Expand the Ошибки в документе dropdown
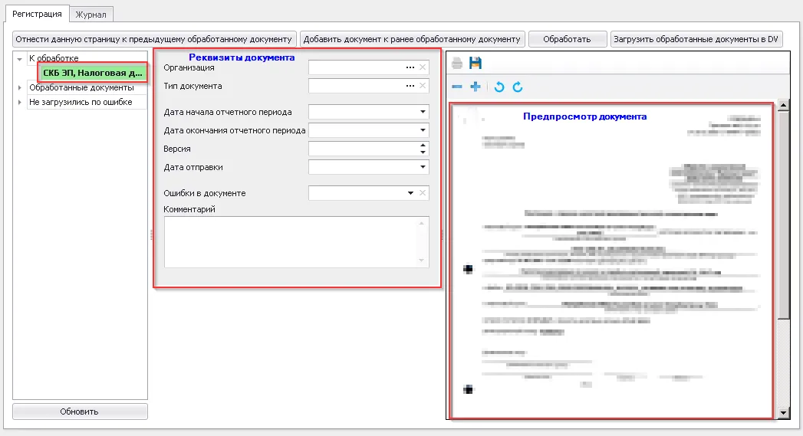 410,193
